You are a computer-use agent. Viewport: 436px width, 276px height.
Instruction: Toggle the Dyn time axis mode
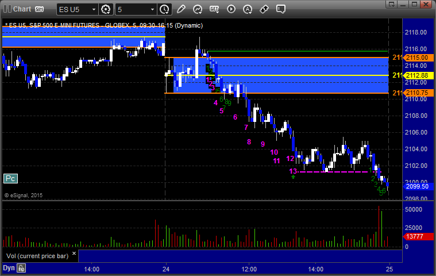click(x=9, y=268)
